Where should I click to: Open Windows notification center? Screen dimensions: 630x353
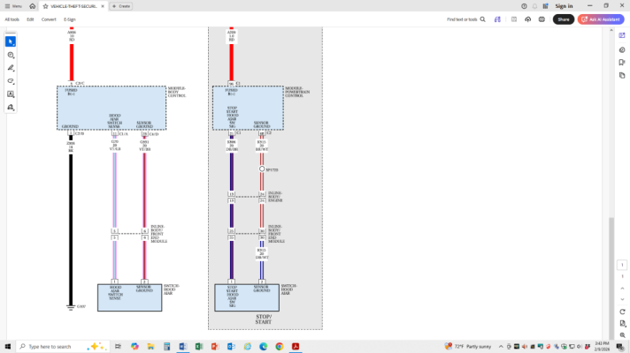tap(620, 347)
